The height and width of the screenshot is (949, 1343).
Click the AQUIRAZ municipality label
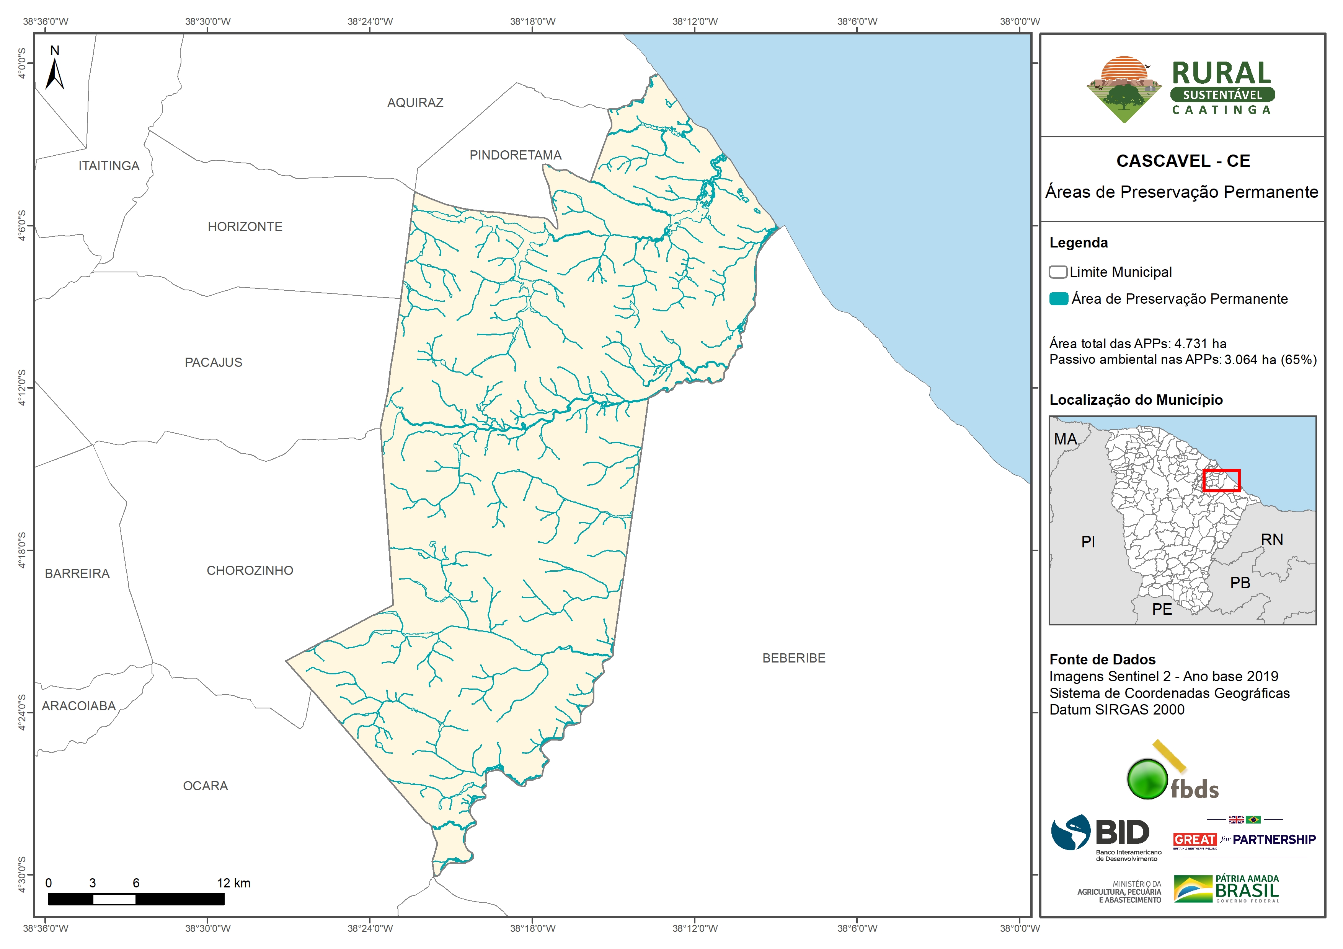tap(415, 103)
